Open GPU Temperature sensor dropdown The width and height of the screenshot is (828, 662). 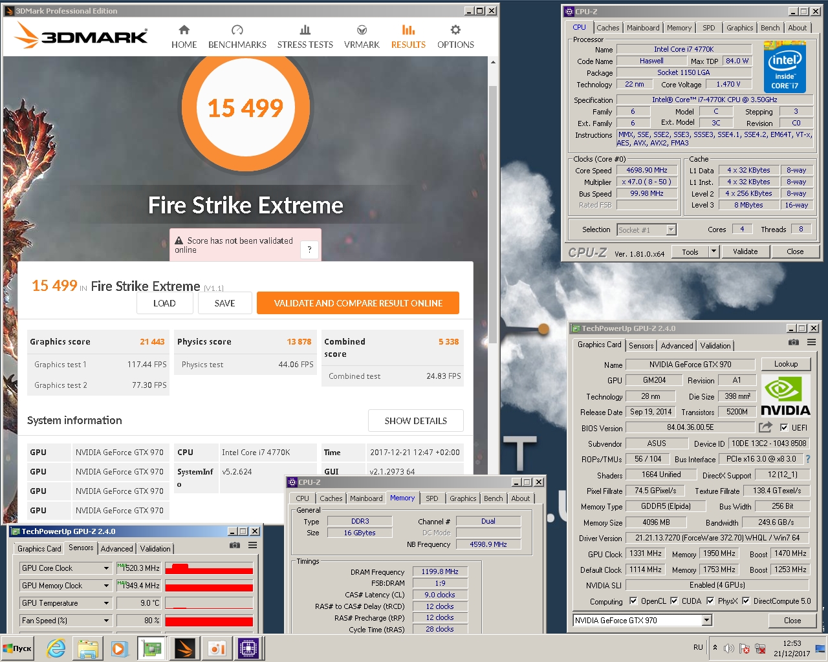pyautogui.click(x=107, y=603)
